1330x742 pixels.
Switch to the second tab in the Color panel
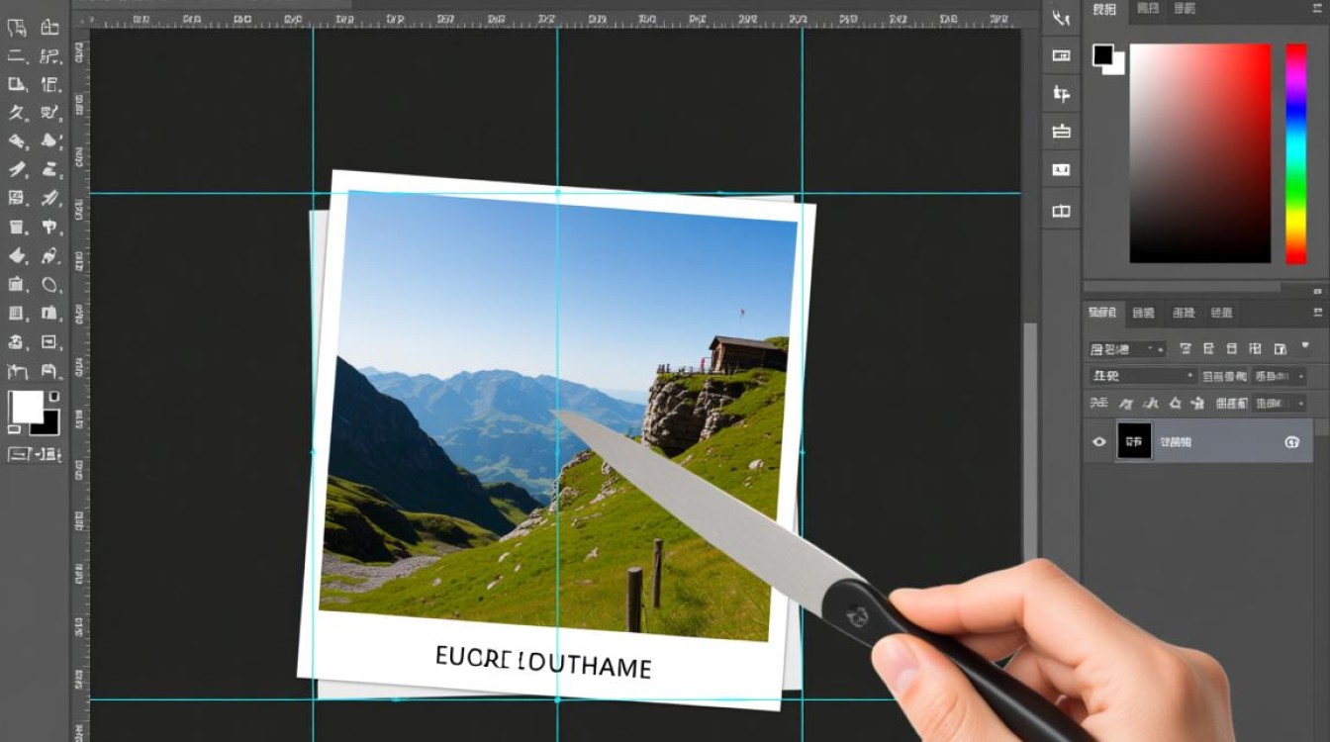1148,9
